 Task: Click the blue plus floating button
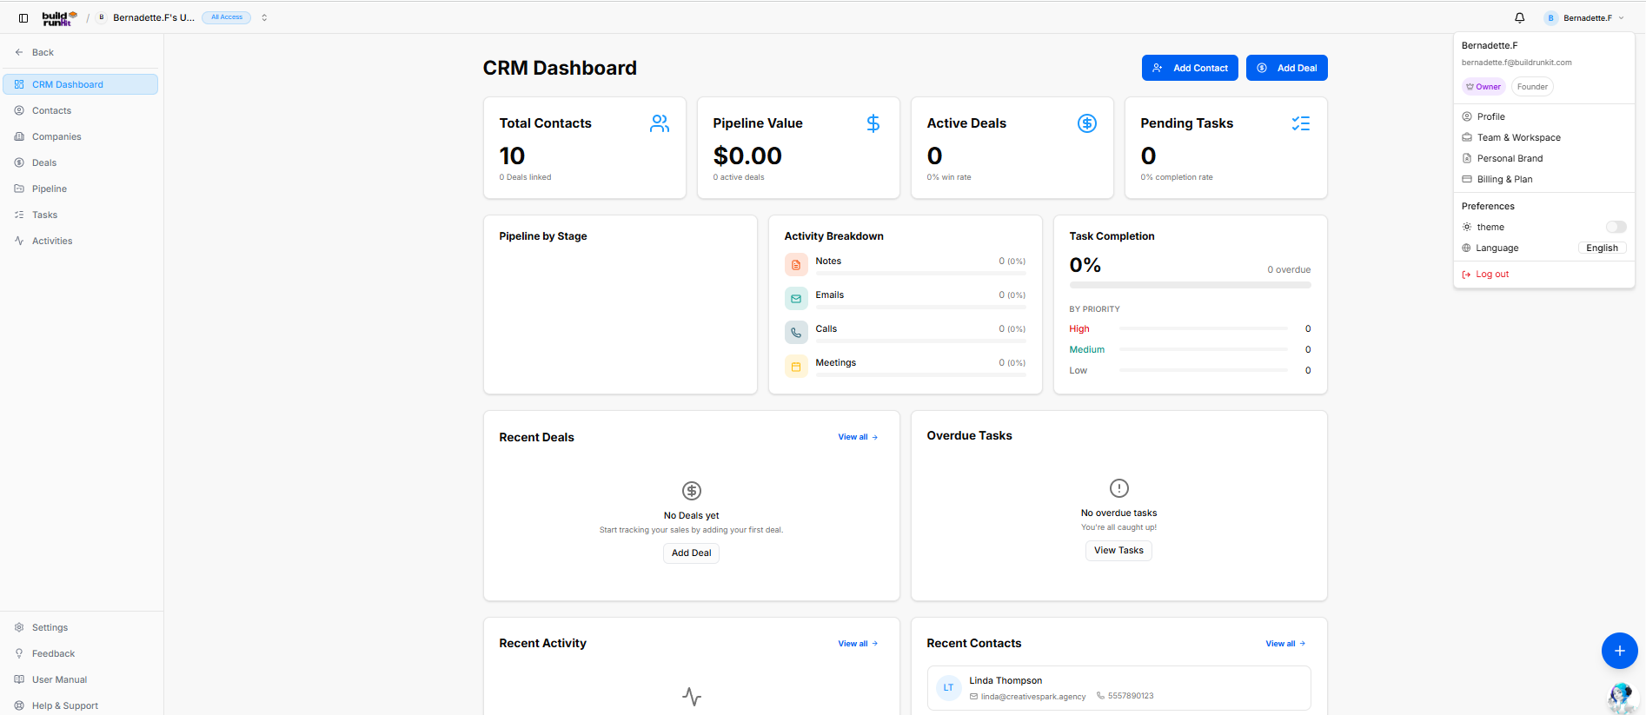click(1619, 651)
